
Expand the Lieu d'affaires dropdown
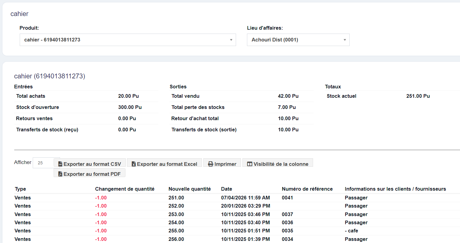(x=345, y=40)
